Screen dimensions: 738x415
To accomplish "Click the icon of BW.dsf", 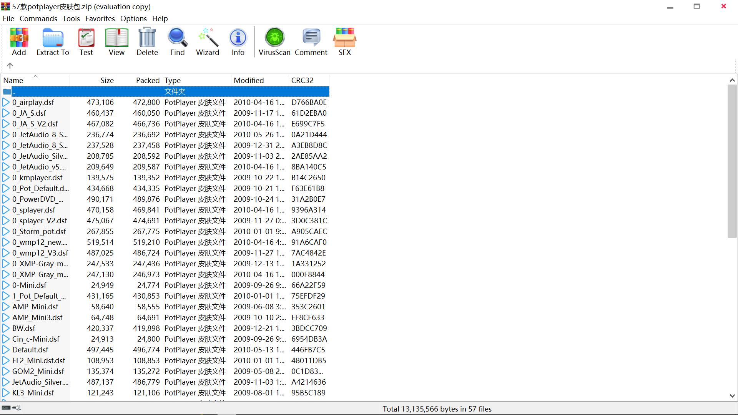I will [6, 328].
